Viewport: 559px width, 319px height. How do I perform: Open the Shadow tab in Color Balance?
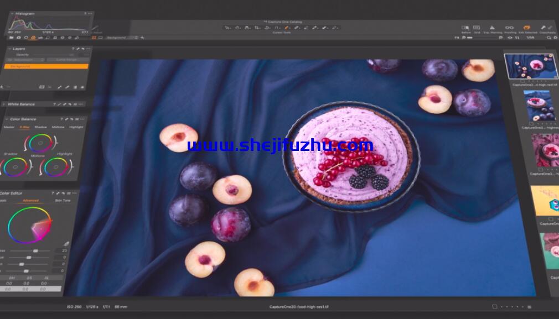pyautogui.click(x=40, y=127)
